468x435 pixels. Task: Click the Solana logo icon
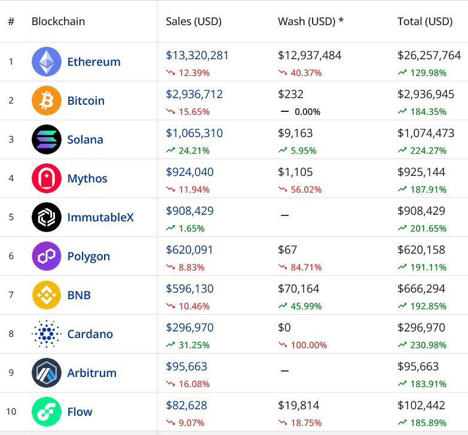point(47,139)
